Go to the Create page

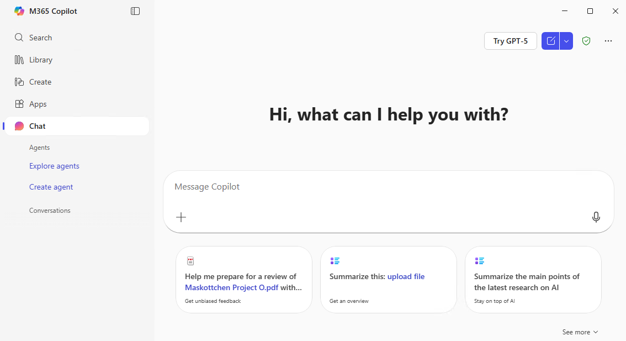[x=40, y=82]
